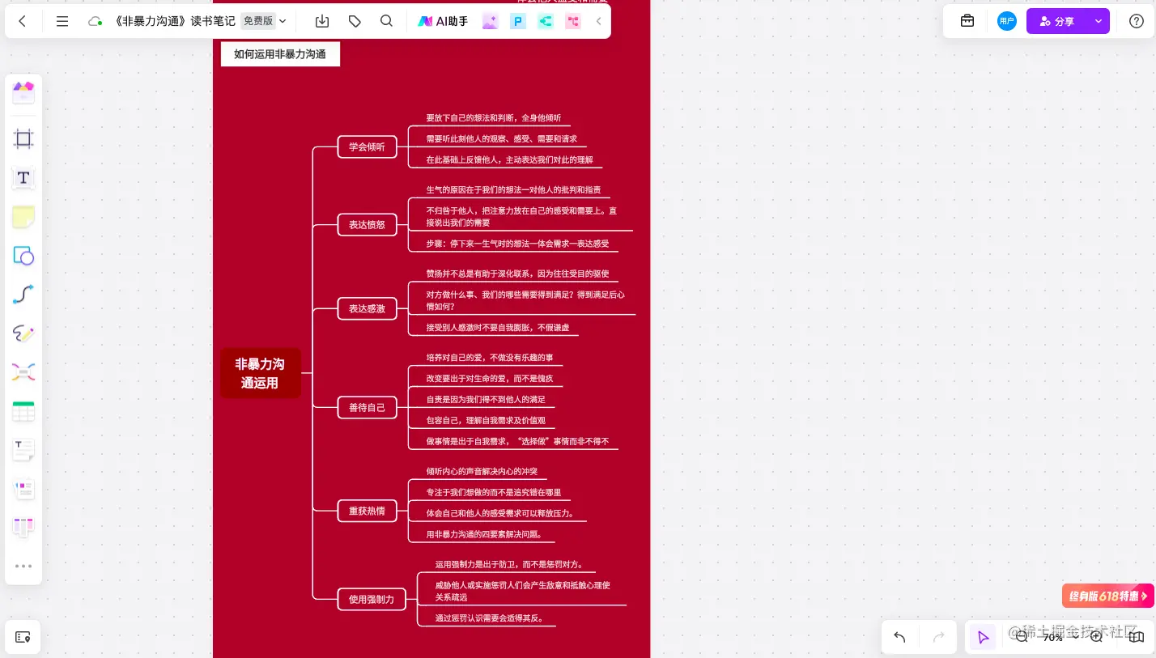Open the tag icon
The image size is (1156, 658).
[355, 21]
